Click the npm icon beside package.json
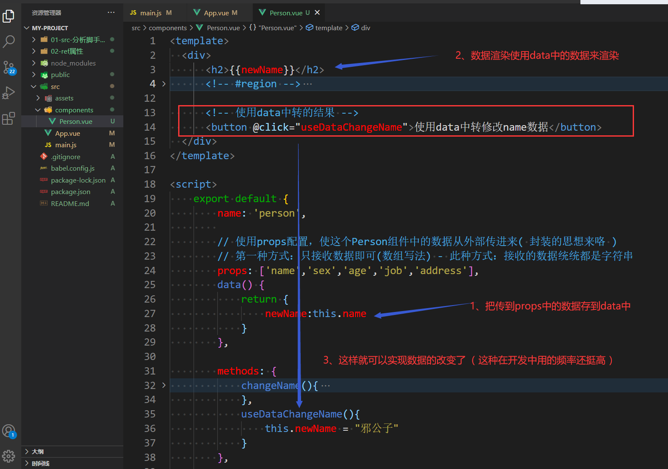 pyautogui.click(x=44, y=192)
